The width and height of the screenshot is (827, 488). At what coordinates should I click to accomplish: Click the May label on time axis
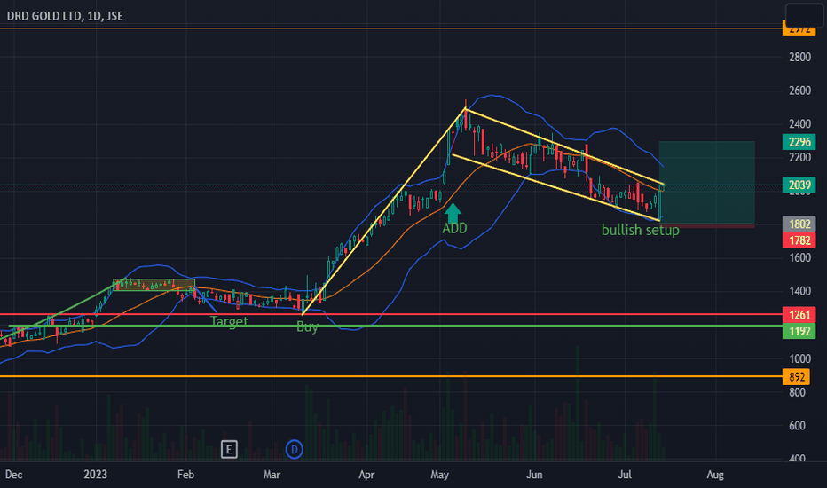439,475
